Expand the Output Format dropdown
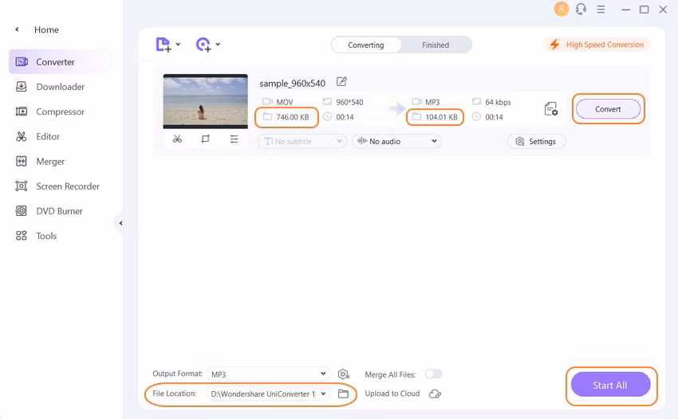This screenshot has width=678, height=419. coord(268,374)
